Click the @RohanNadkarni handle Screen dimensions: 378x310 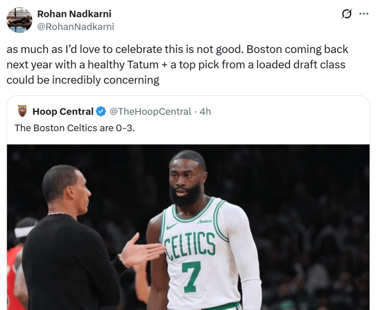76,26
